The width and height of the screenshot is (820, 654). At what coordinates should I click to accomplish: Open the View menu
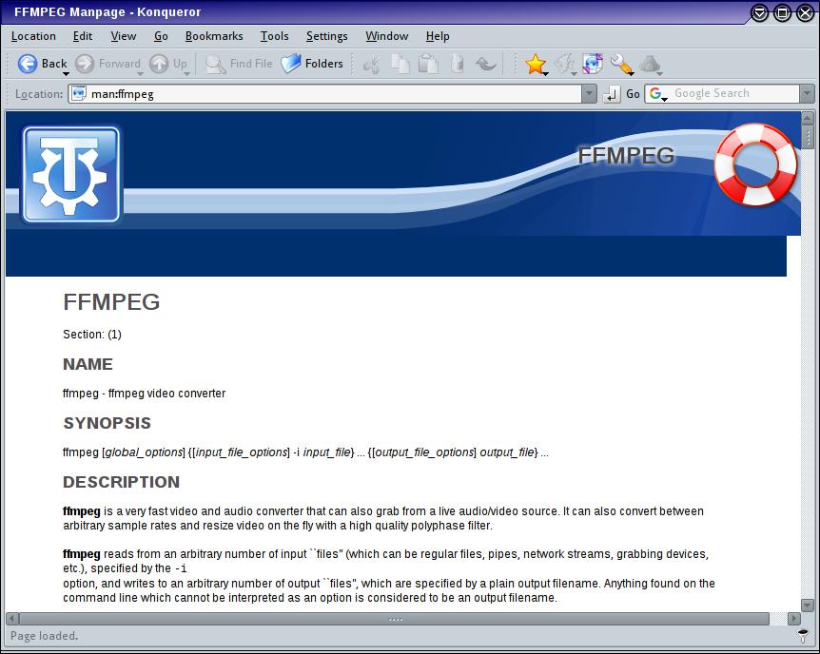point(124,36)
